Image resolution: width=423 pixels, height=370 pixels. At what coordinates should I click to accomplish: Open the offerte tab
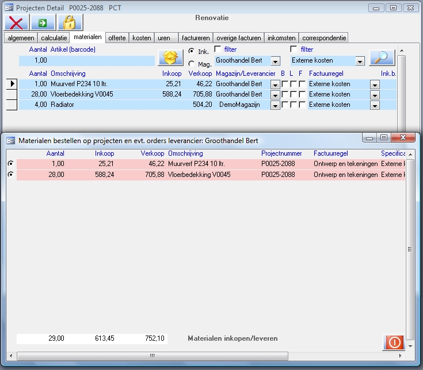117,38
